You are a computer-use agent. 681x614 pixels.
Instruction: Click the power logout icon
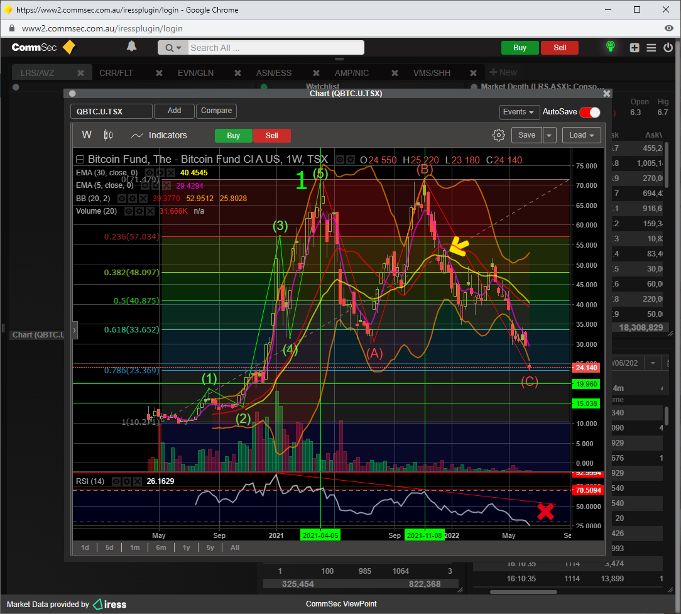(x=668, y=48)
